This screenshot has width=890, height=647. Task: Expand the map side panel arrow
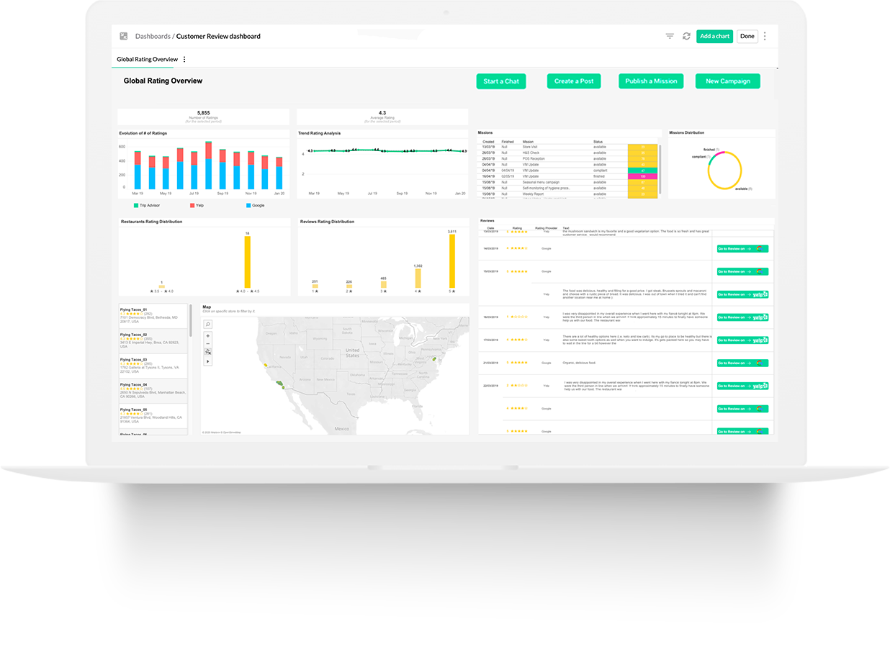(x=208, y=363)
